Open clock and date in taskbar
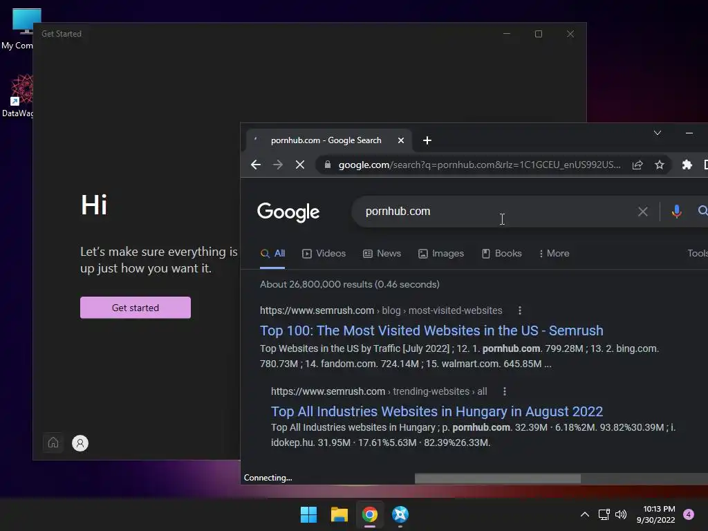Viewport: 708px width, 531px height. [655, 514]
